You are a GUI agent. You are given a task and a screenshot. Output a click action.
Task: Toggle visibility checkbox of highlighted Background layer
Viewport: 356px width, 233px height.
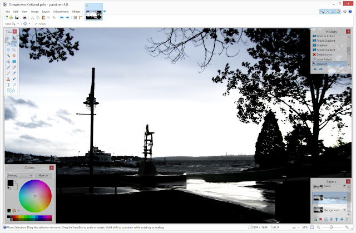click(344, 198)
